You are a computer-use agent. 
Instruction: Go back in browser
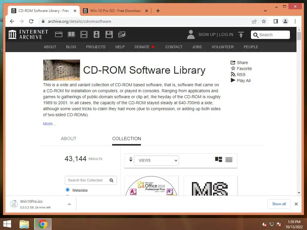point(12,21)
